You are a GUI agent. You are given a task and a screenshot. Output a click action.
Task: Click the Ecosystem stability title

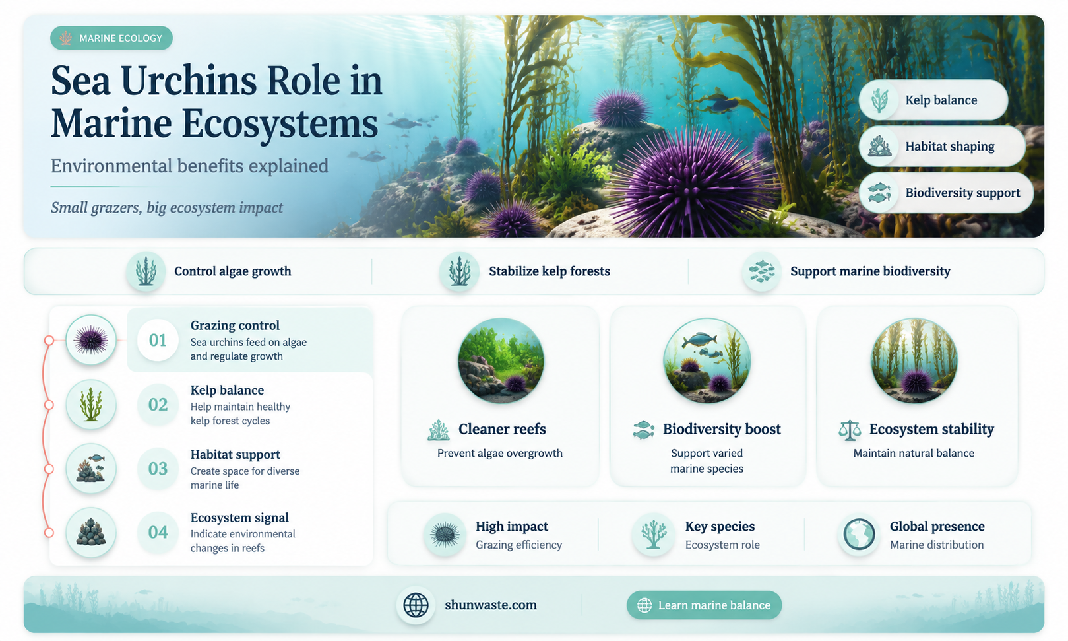coord(931,430)
